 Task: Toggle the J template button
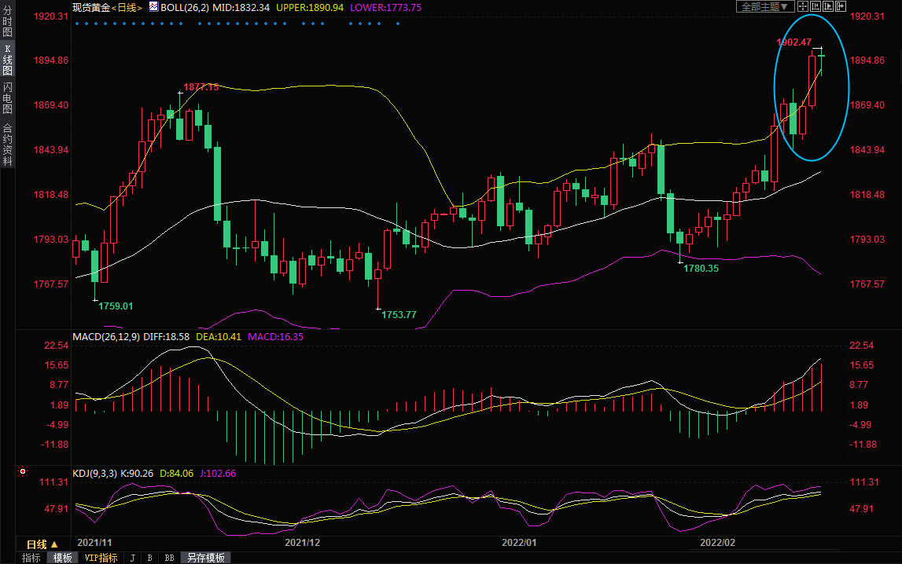[132, 558]
